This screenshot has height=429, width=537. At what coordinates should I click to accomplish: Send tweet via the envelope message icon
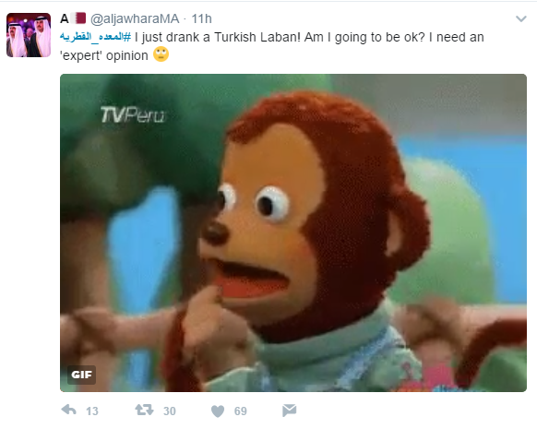(x=290, y=411)
